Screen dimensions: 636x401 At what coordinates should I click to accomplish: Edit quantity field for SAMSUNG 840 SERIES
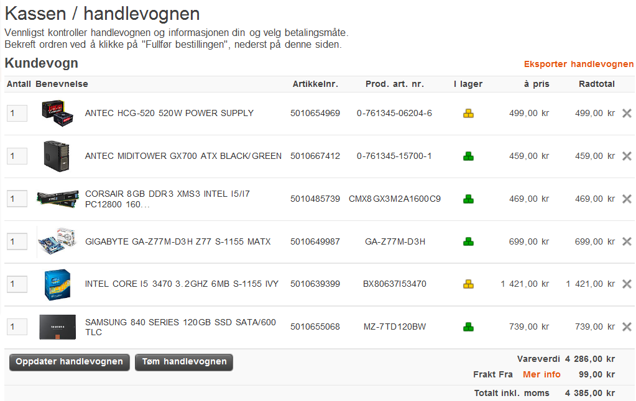17,327
